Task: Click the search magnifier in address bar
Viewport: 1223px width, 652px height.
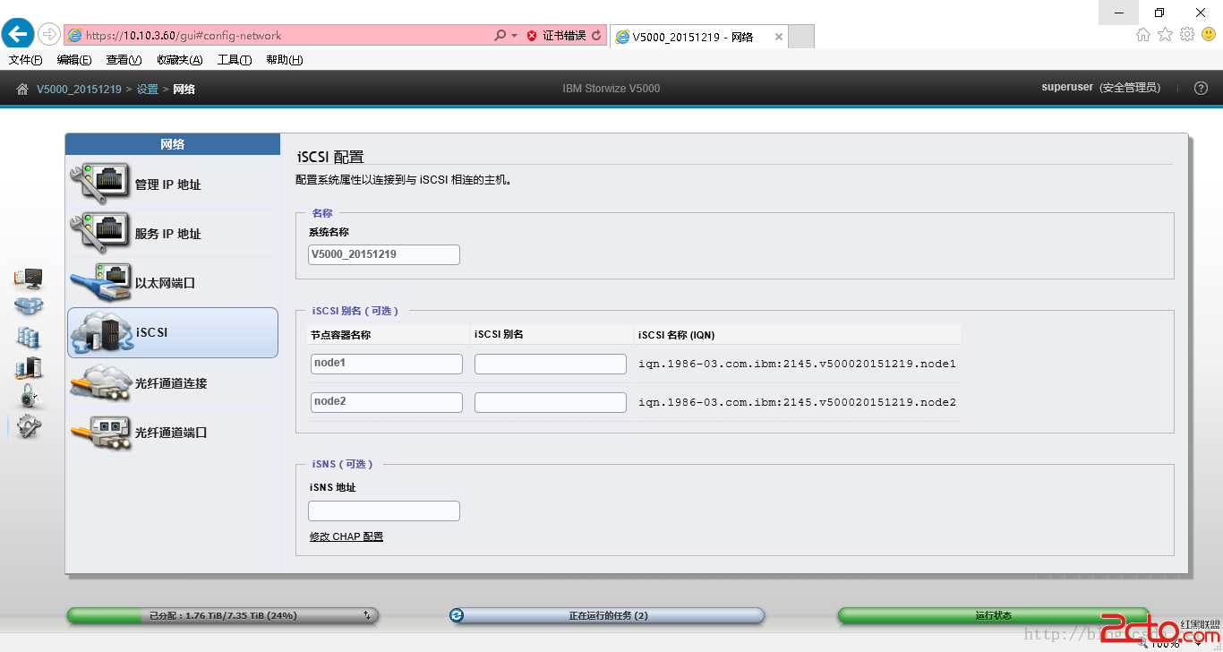Action: pyautogui.click(x=500, y=36)
